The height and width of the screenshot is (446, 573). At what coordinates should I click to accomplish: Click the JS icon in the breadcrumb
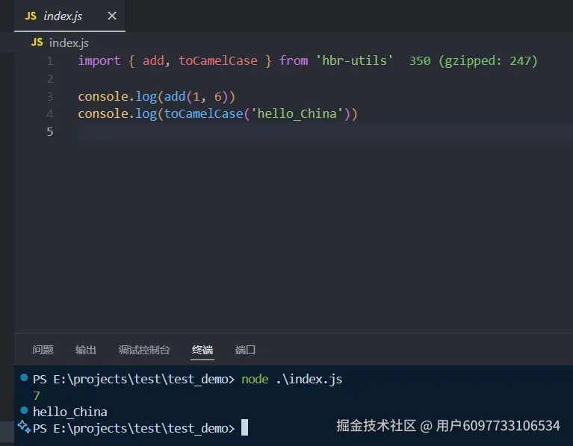coord(37,43)
